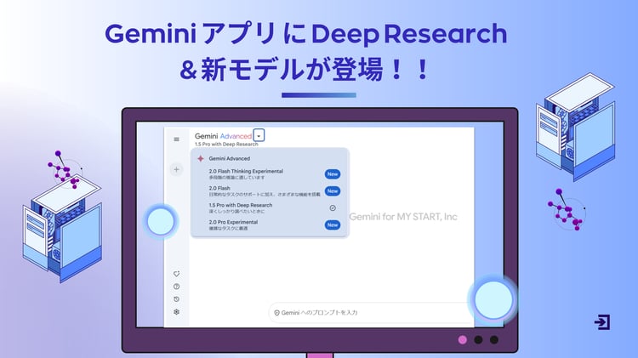Click the Gemini prompt input field
The height and width of the screenshot is (358, 638).
click(x=370, y=313)
